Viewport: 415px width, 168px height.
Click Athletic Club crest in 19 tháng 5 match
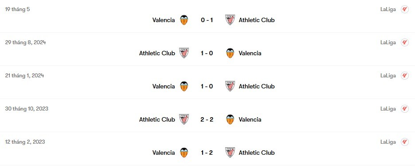(230, 20)
